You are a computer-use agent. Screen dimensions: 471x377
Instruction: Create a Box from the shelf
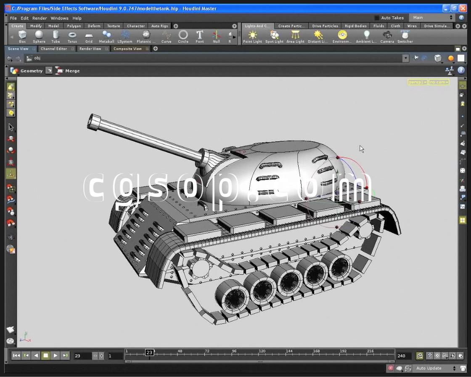point(22,37)
